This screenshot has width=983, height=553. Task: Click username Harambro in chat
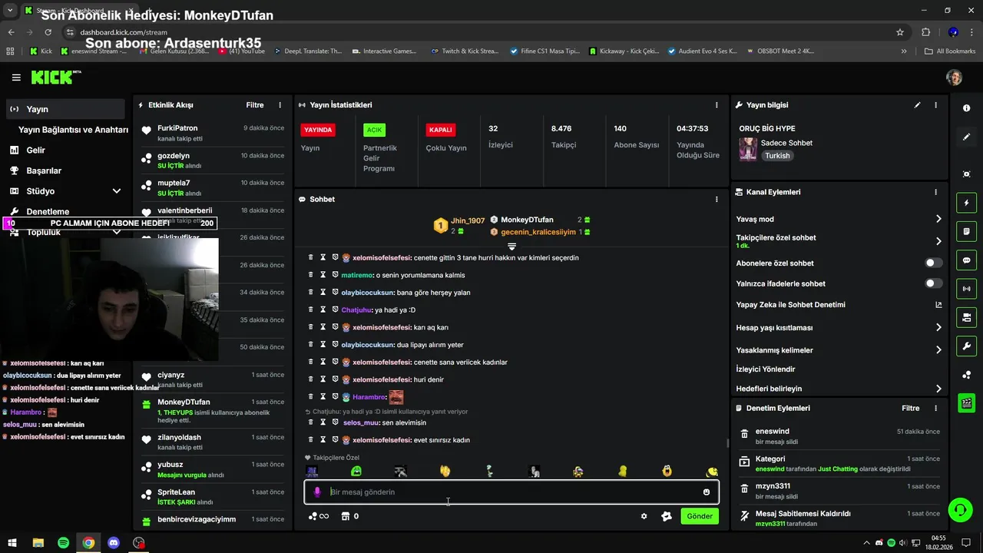click(368, 397)
